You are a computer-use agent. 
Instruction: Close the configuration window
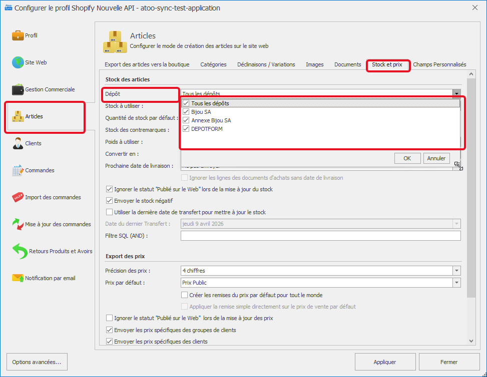(x=475, y=8)
